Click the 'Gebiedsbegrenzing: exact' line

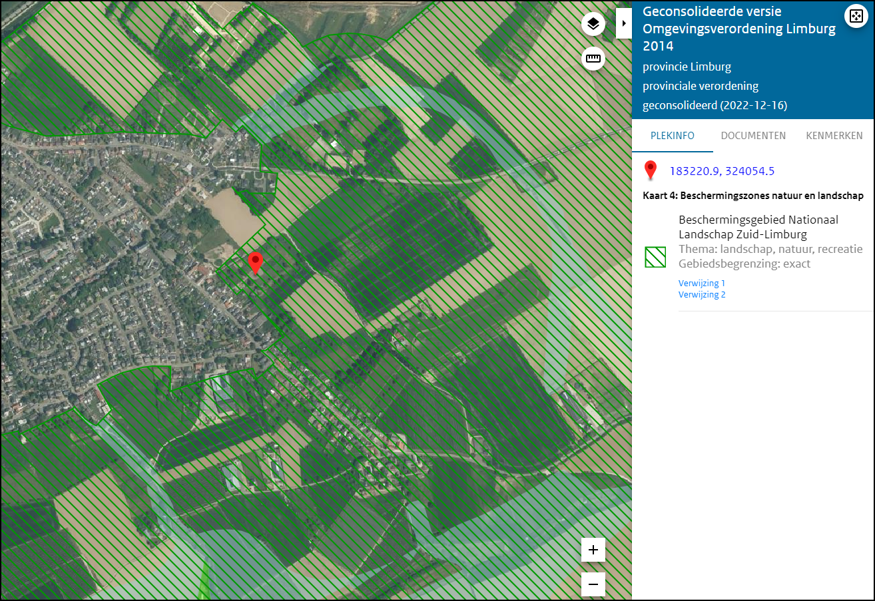(x=744, y=264)
